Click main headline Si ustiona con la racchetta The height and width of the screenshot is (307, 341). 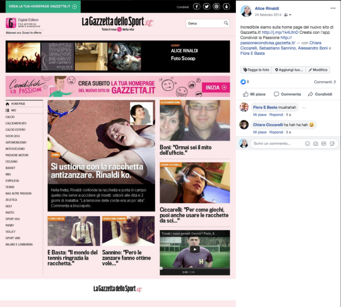click(97, 171)
